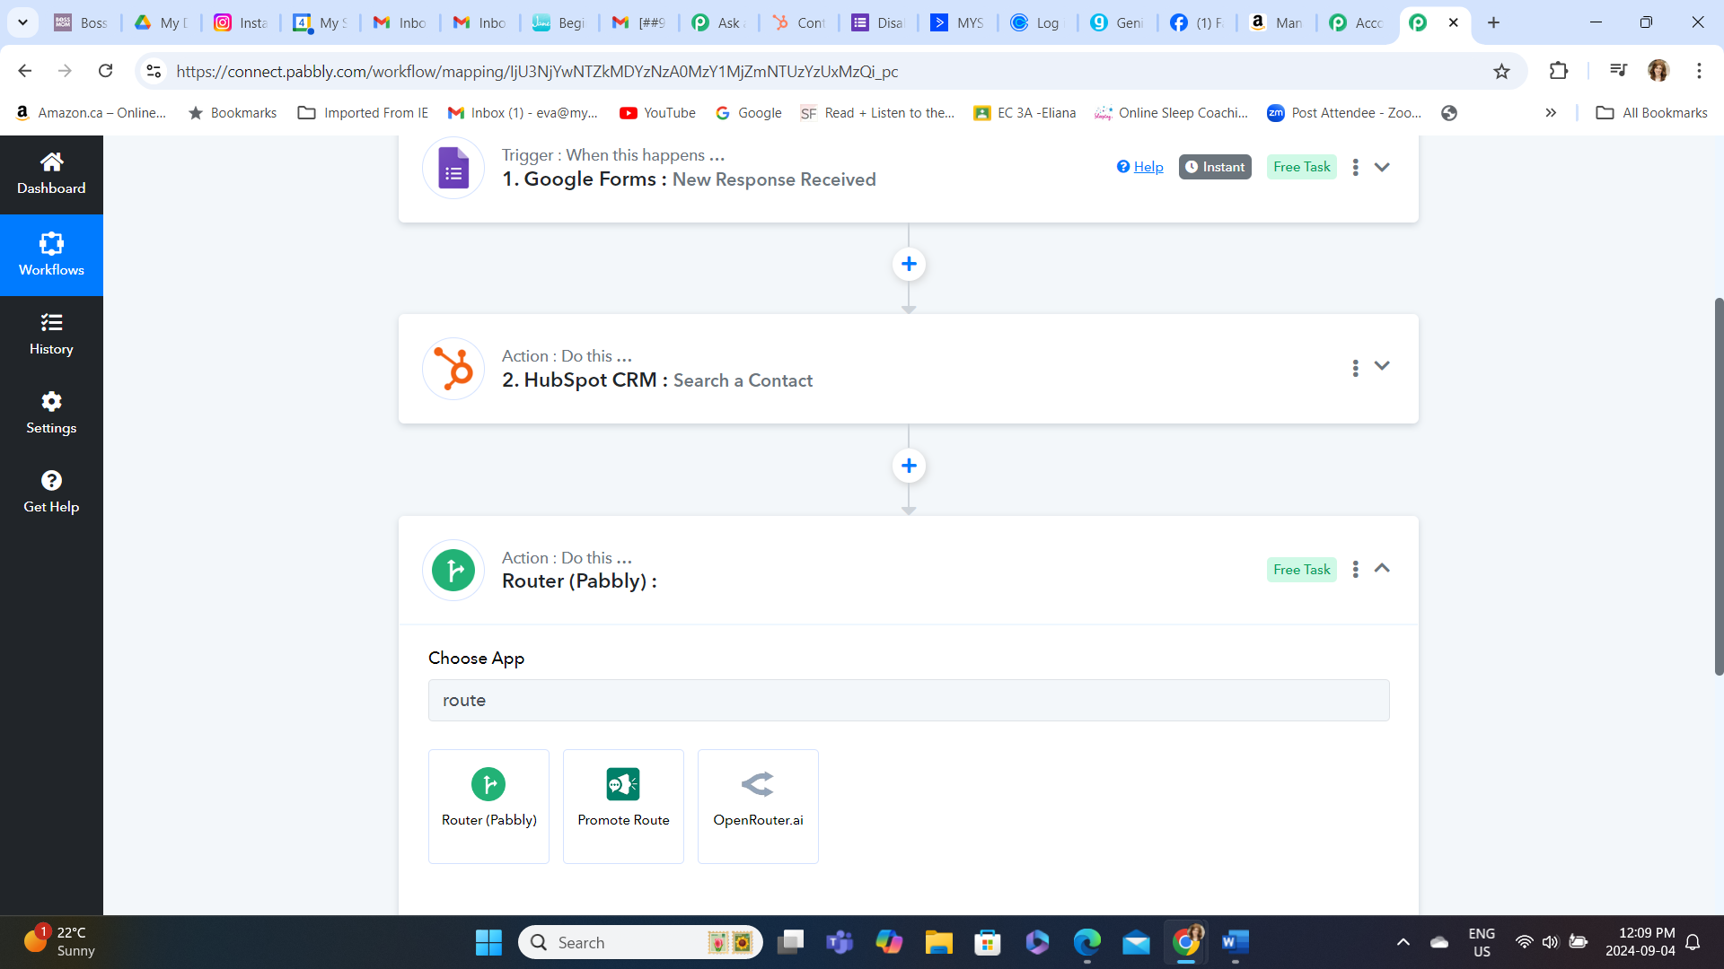Click the HubSpot CRM step icon
1724x969 pixels.
click(x=453, y=369)
